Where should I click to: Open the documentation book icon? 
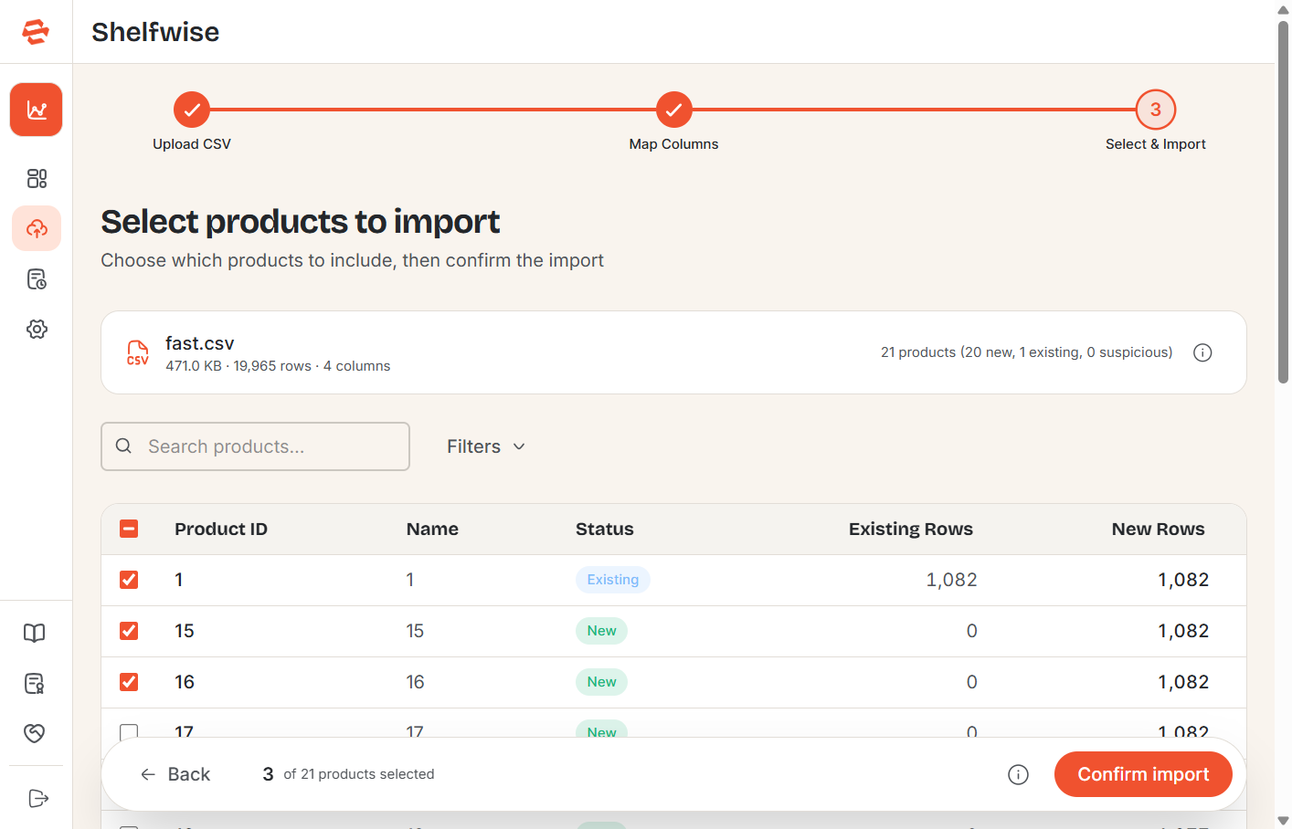[35, 633]
